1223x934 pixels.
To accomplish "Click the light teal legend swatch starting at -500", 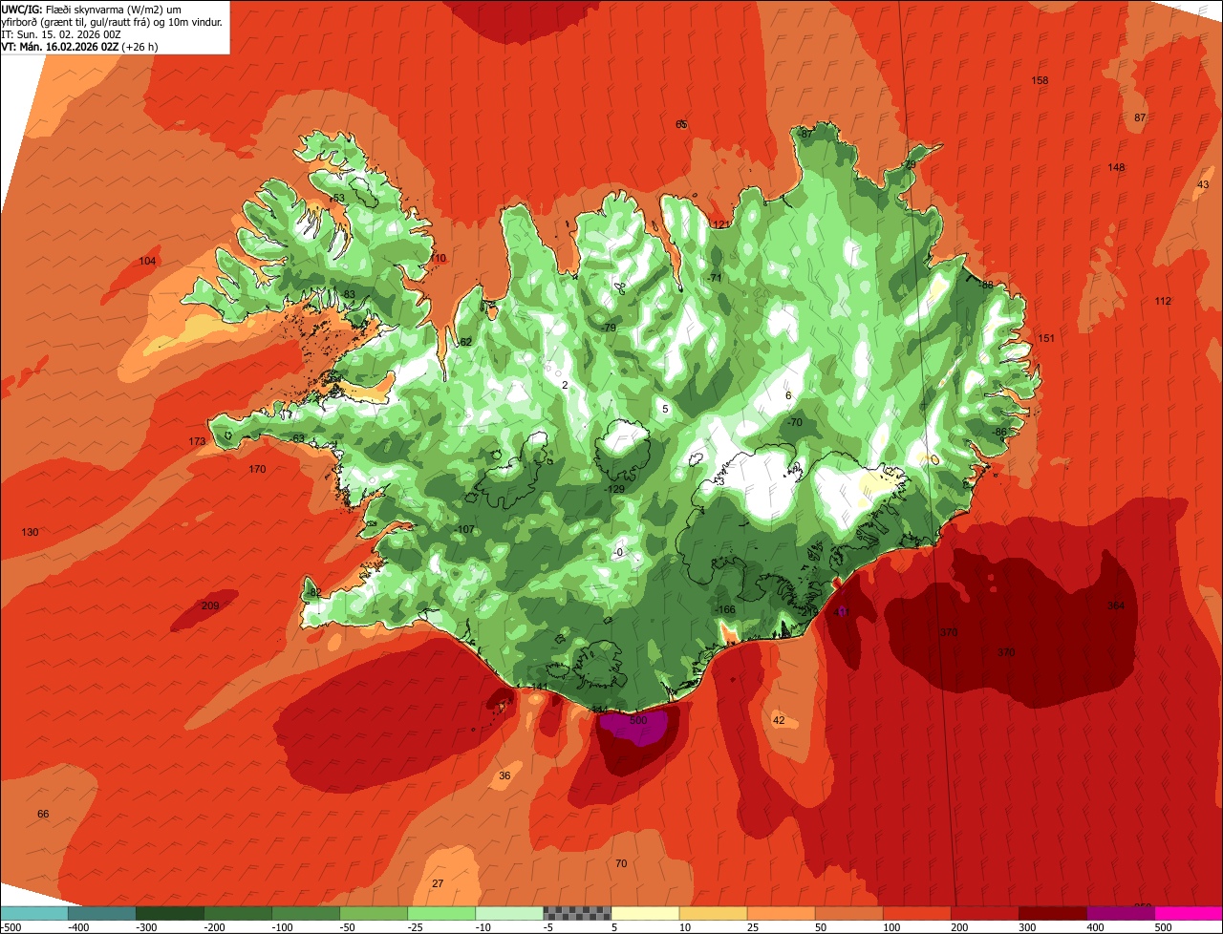I will point(33,912).
